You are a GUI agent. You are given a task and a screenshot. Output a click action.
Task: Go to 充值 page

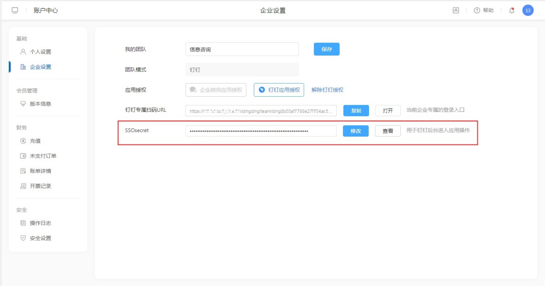tap(35, 141)
